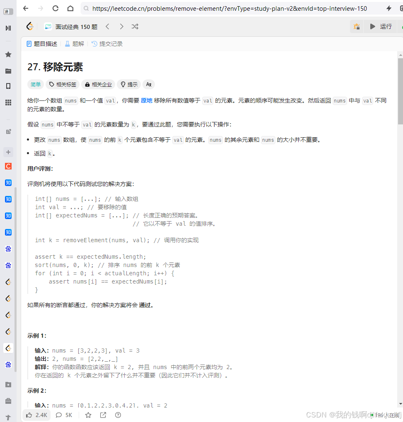Click the 用户评测 heading

(x=40, y=169)
